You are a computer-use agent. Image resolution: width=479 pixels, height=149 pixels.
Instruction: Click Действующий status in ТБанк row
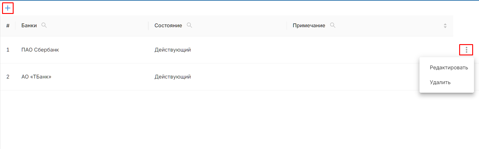[x=173, y=77]
